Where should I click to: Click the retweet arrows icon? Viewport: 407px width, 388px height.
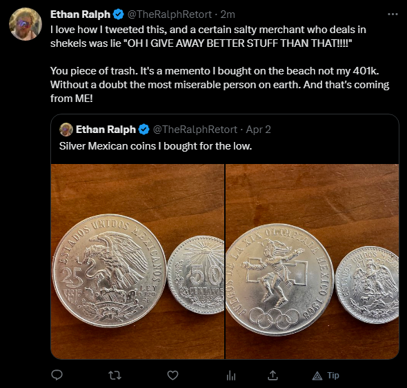(115, 376)
